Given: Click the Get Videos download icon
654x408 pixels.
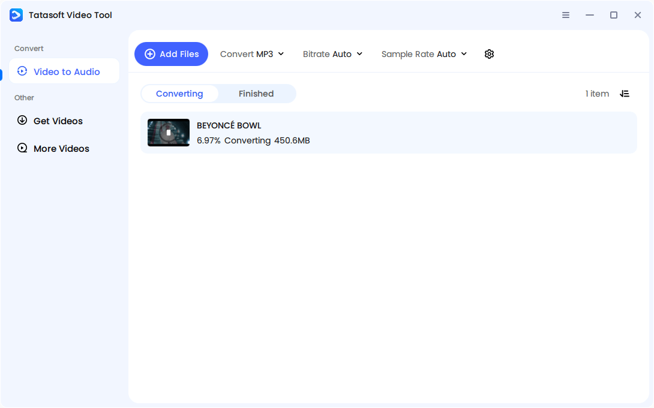Looking at the screenshot, I should pyautogui.click(x=22, y=121).
